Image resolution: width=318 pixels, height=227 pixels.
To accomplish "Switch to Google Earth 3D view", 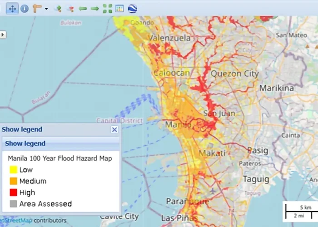I will [132, 8].
